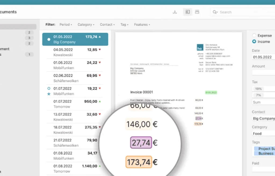
Task: Click the download icon in toolbar
Action: (x=175, y=12)
